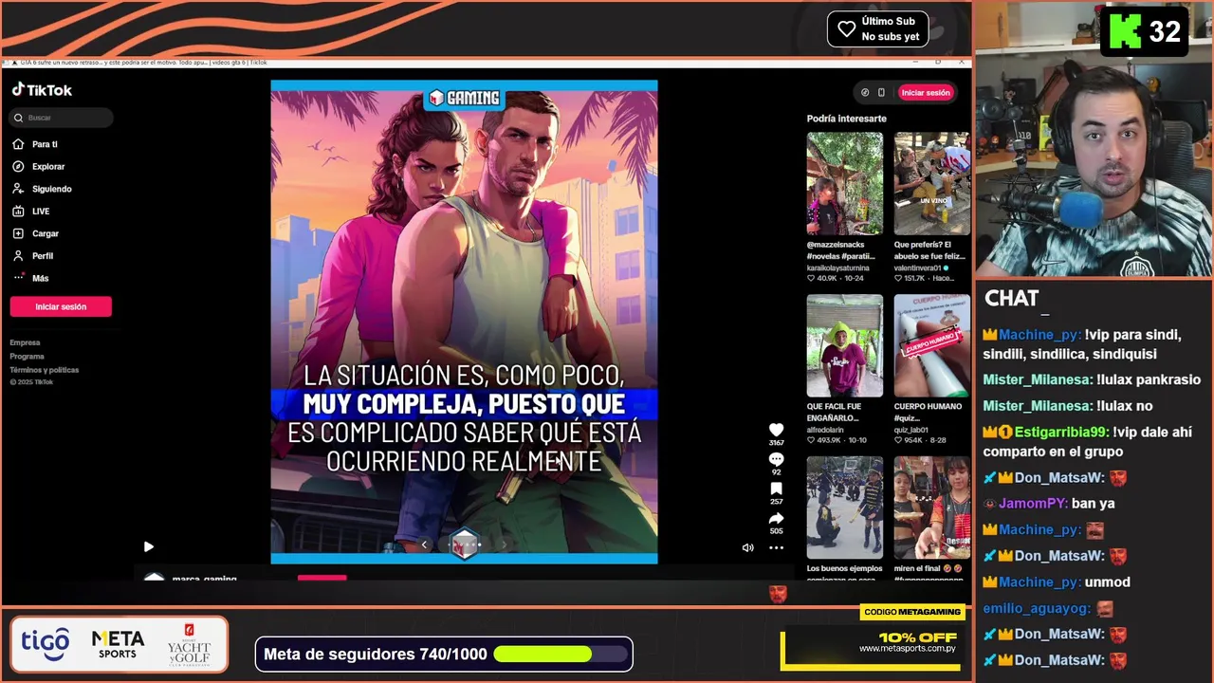This screenshot has width=1214, height=683.
Task: Click the Perfil person icon
Action: [18, 255]
